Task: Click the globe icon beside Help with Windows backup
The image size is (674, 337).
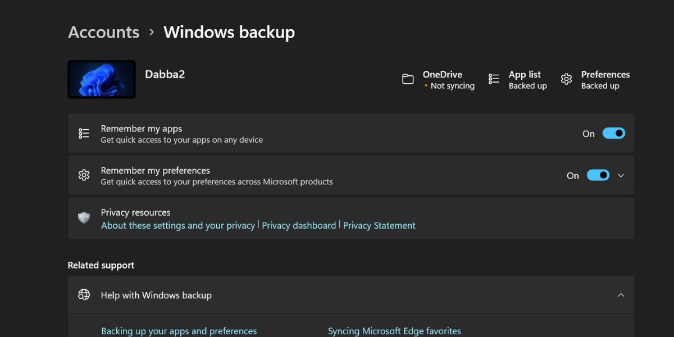Action: (x=84, y=294)
